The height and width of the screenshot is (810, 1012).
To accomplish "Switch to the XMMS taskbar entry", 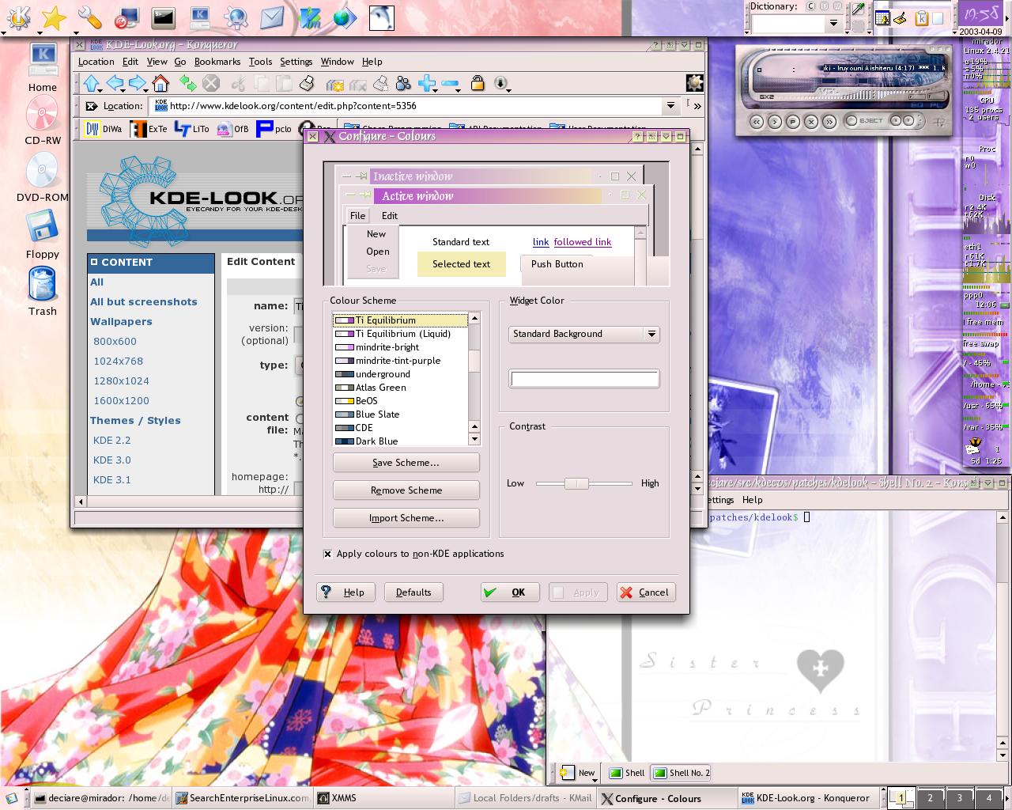I will tap(384, 798).
